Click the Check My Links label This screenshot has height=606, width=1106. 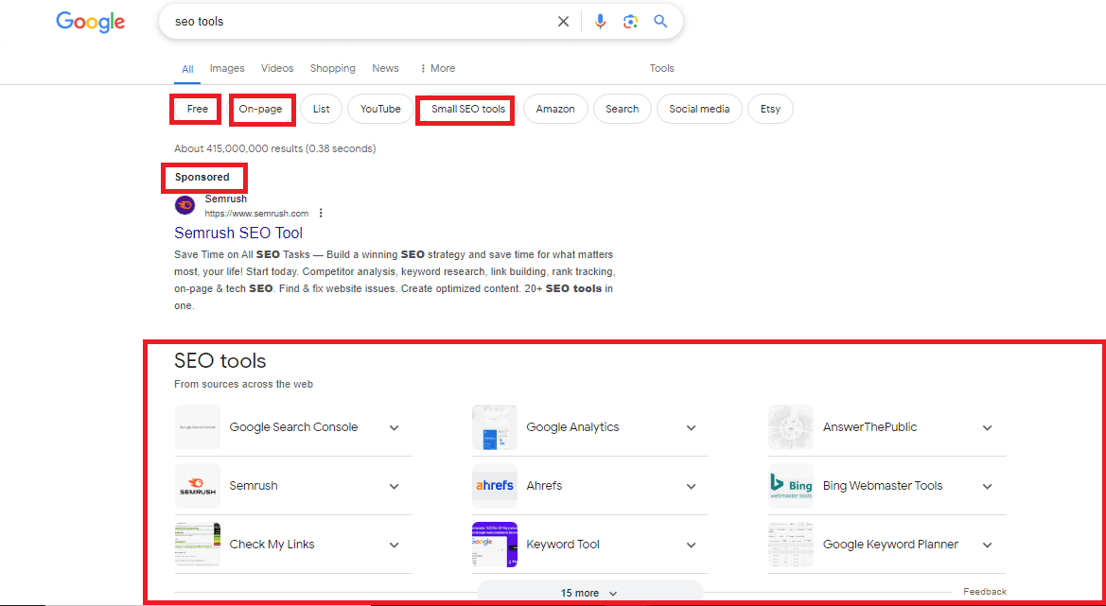pyautogui.click(x=272, y=544)
